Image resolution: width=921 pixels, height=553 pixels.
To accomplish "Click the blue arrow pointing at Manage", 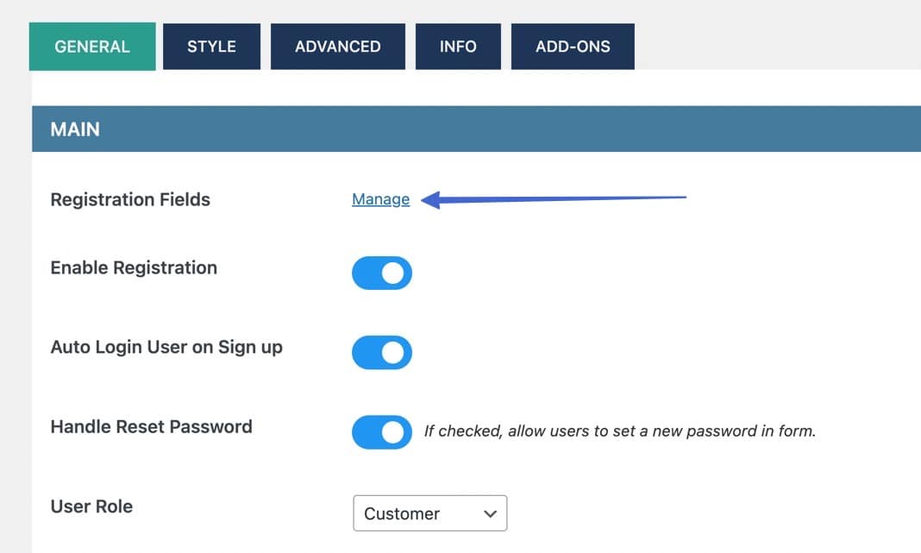I will [552, 198].
